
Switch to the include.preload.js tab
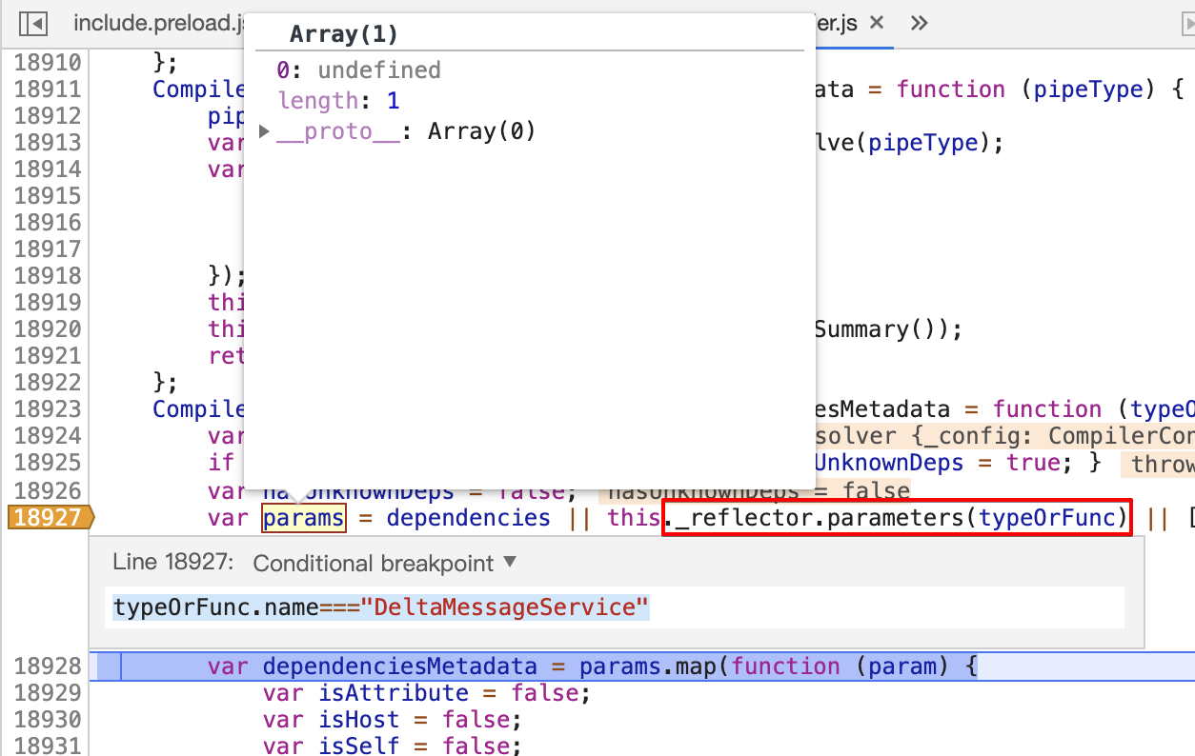[157, 23]
